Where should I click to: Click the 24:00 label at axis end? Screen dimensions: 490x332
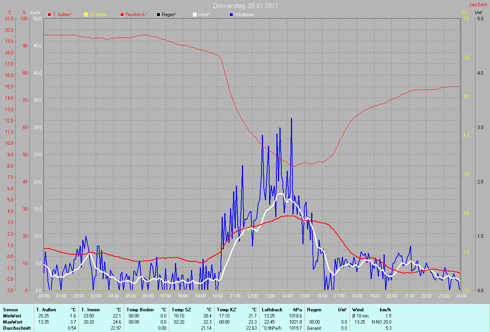pos(461,296)
